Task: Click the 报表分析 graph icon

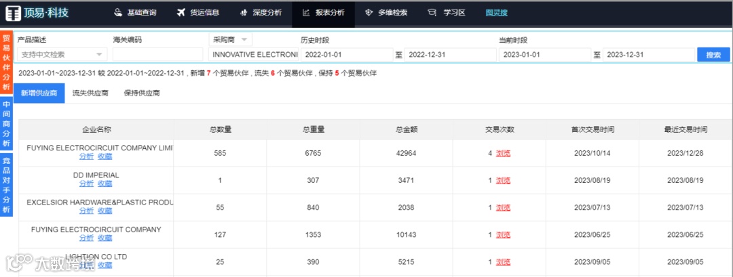Action: click(x=306, y=13)
